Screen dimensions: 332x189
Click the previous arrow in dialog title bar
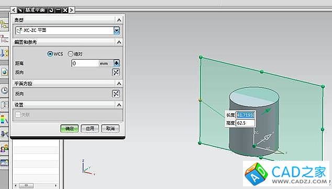tap(14, 10)
